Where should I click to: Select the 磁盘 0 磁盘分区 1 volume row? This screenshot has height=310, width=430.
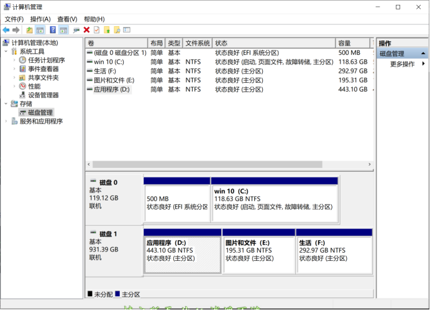[x=229, y=53]
